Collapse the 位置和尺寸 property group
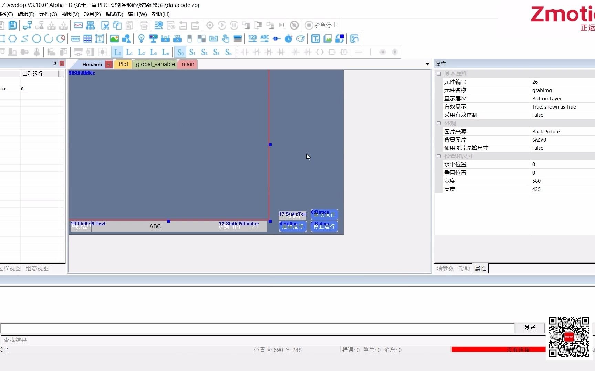 (x=439, y=156)
